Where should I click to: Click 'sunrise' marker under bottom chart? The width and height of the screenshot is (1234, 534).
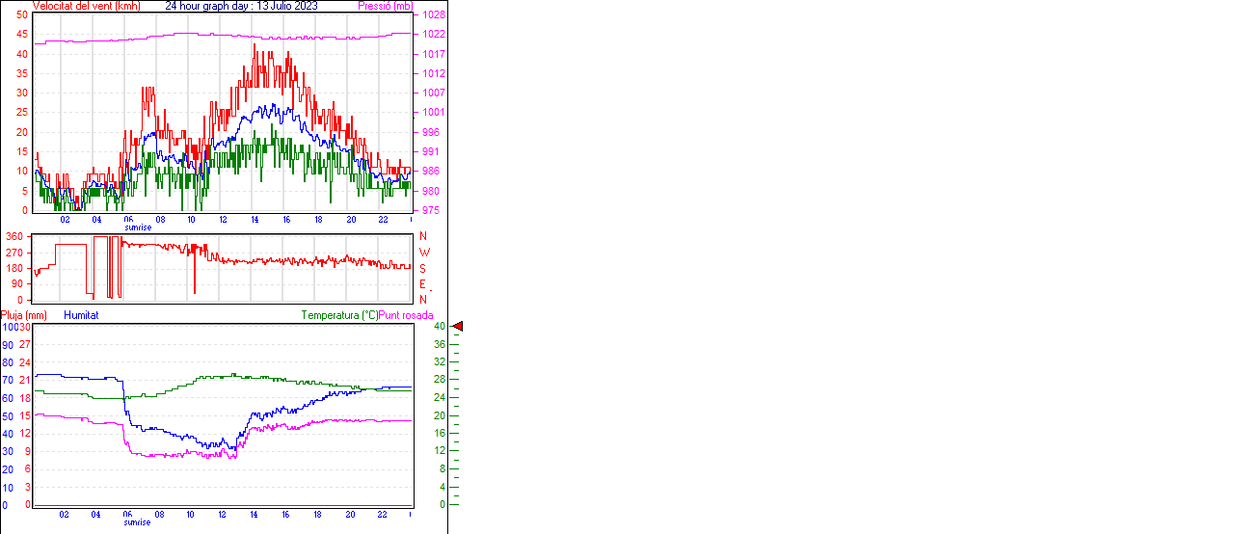tap(138, 522)
